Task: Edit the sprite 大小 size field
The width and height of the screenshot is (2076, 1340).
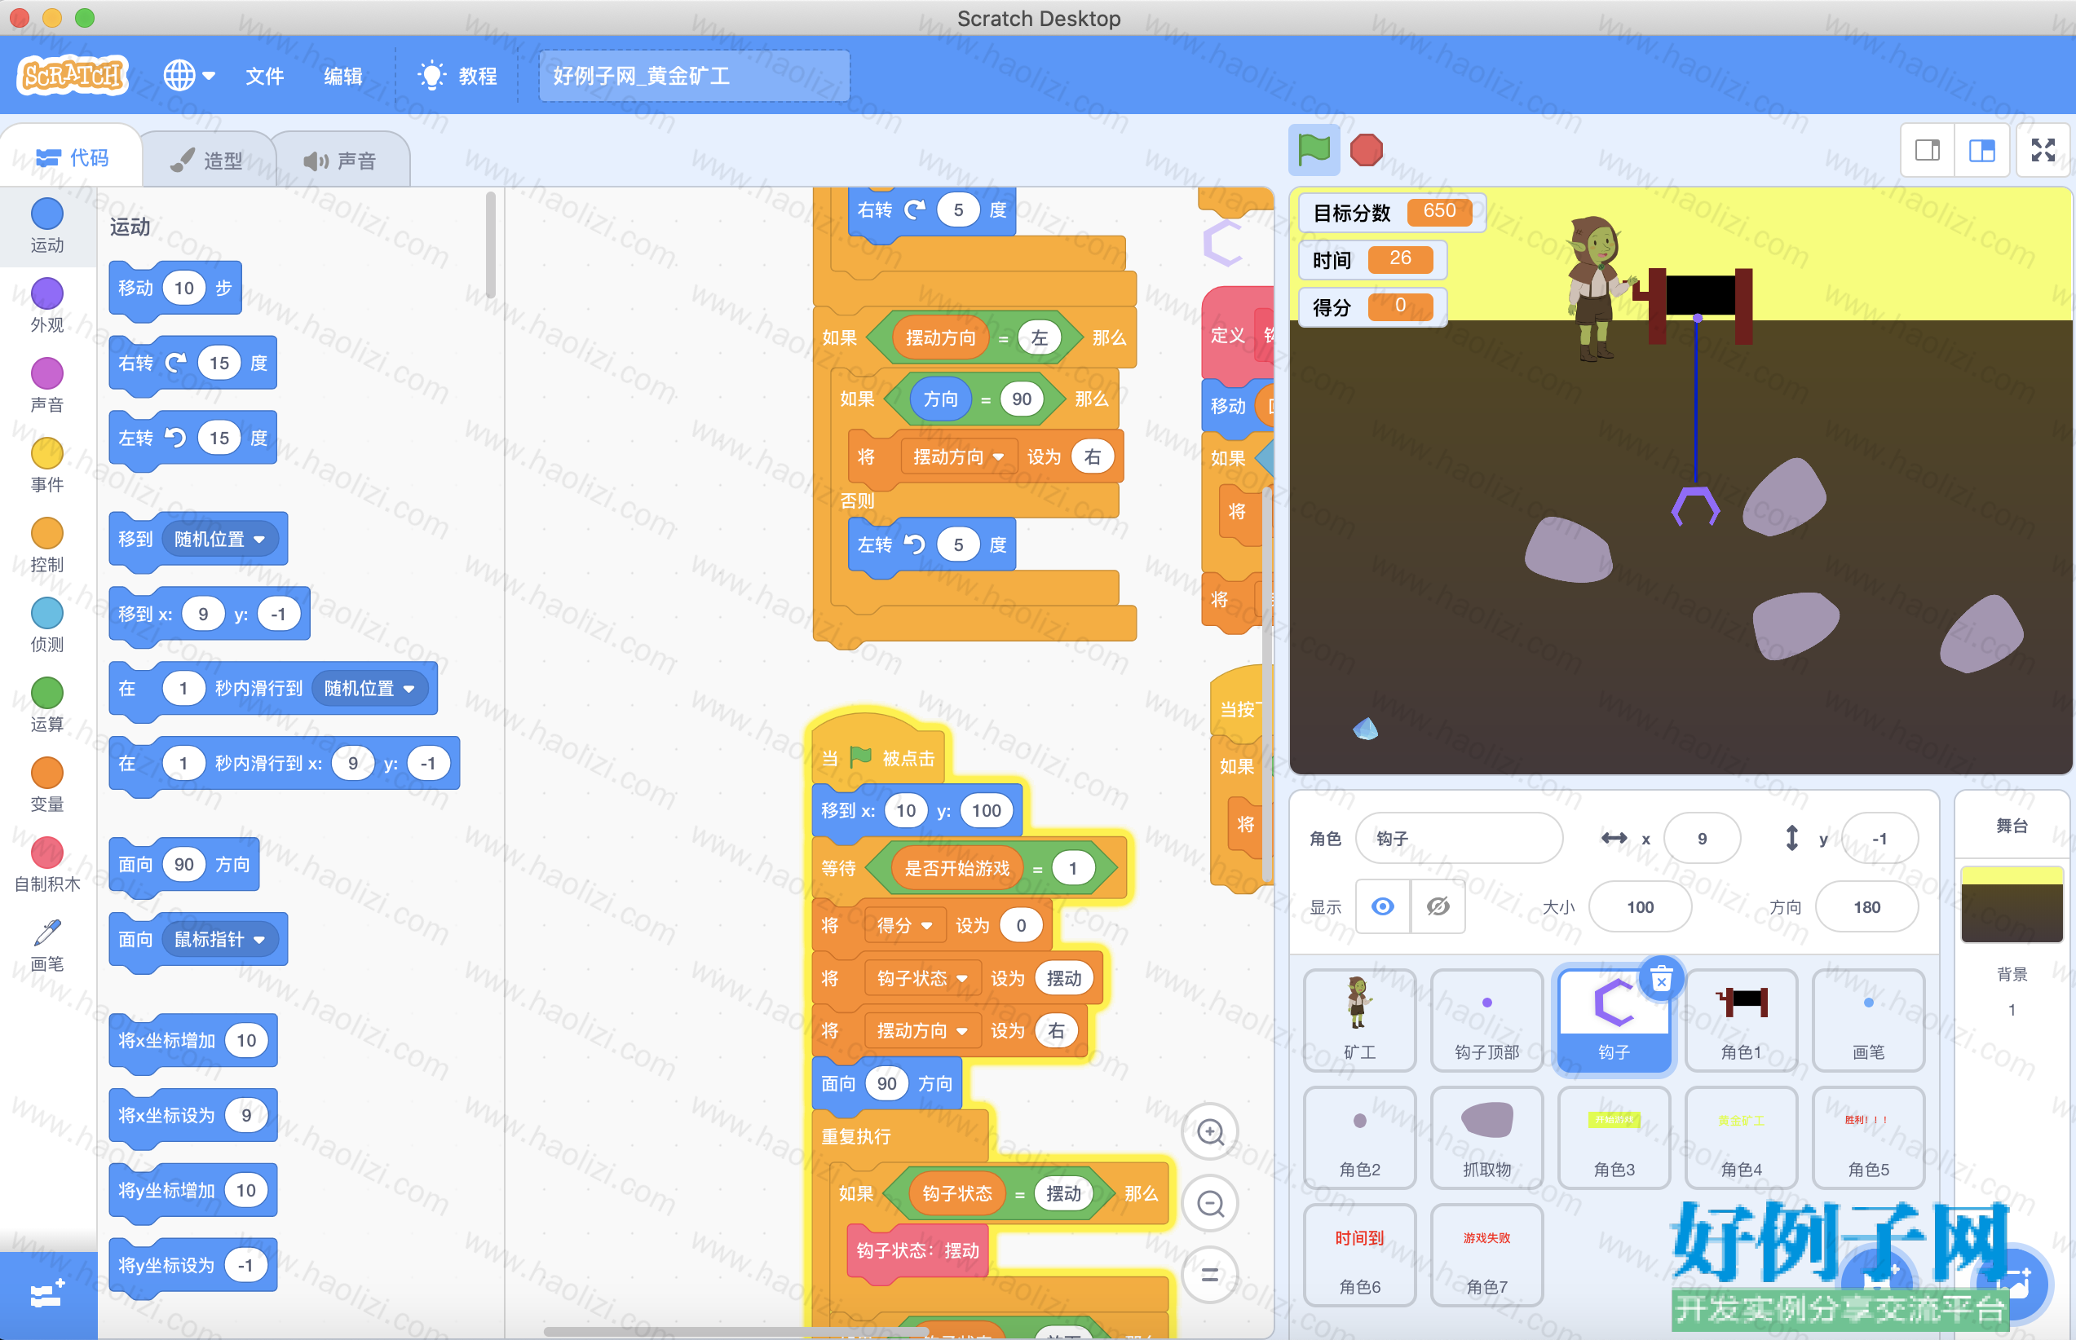Action: pyautogui.click(x=1640, y=906)
